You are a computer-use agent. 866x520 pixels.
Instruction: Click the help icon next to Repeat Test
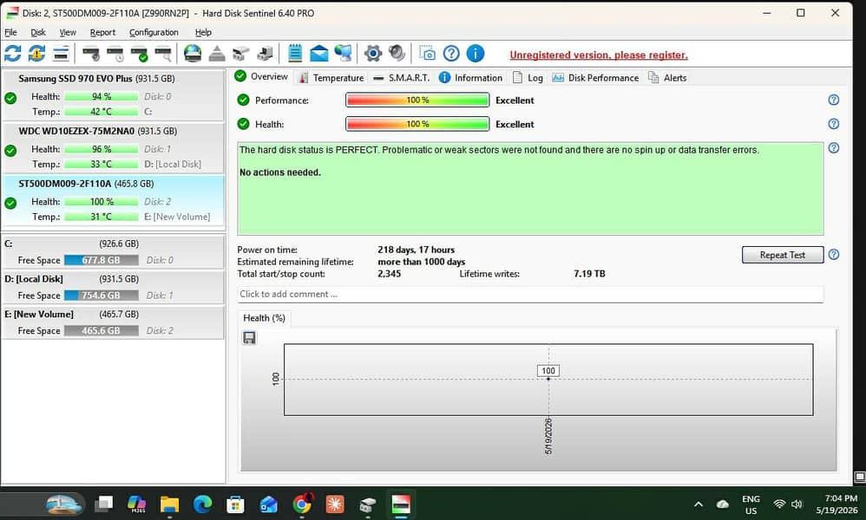[x=834, y=254]
